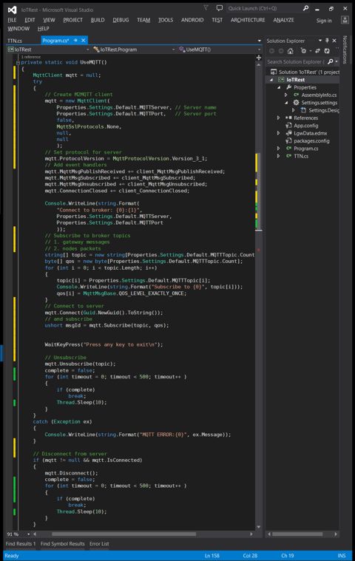The width and height of the screenshot is (355, 561).
Task: Click the gear icon beside Settings.settings
Action: 296,103
